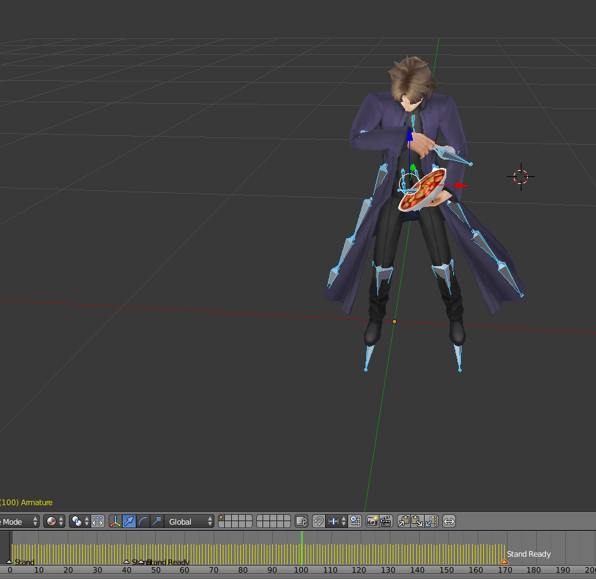Select the rotate manipulator arc

click(143, 522)
